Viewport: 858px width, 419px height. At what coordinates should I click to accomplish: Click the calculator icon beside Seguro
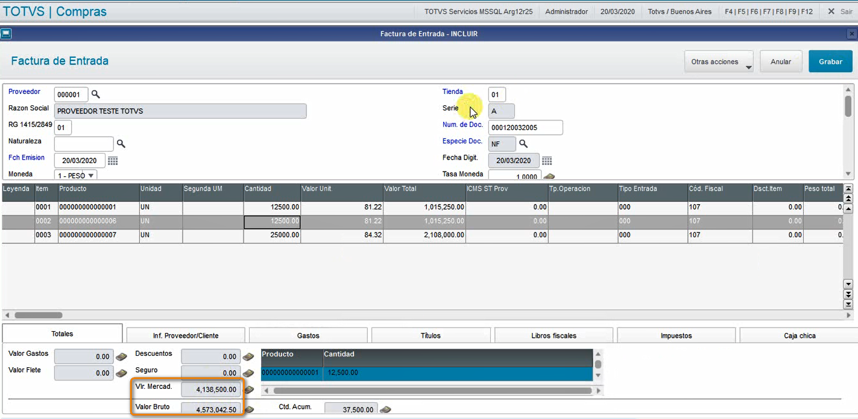pos(248,373)
